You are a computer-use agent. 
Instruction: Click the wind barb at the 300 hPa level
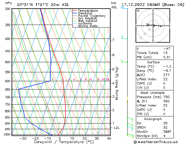pyautogui.click(x=125, y=7)
